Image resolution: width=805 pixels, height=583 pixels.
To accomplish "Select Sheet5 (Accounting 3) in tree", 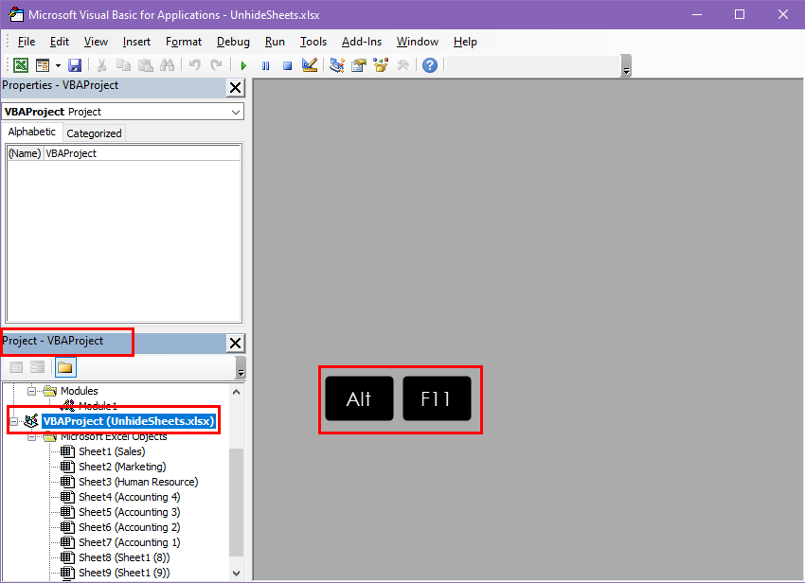I will coord(130,512).
